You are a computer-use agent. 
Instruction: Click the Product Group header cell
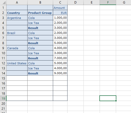40,13
